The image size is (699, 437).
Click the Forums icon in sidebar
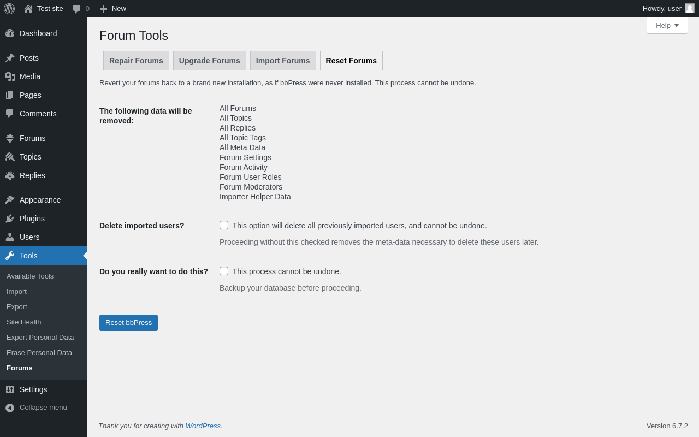[x=10, y=138]
